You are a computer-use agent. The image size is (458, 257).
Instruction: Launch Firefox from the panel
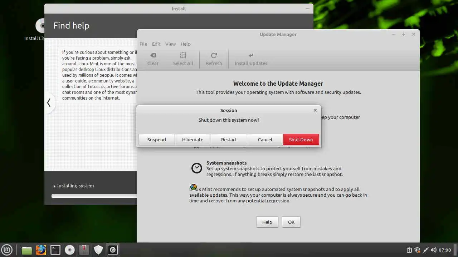[41, 250]
